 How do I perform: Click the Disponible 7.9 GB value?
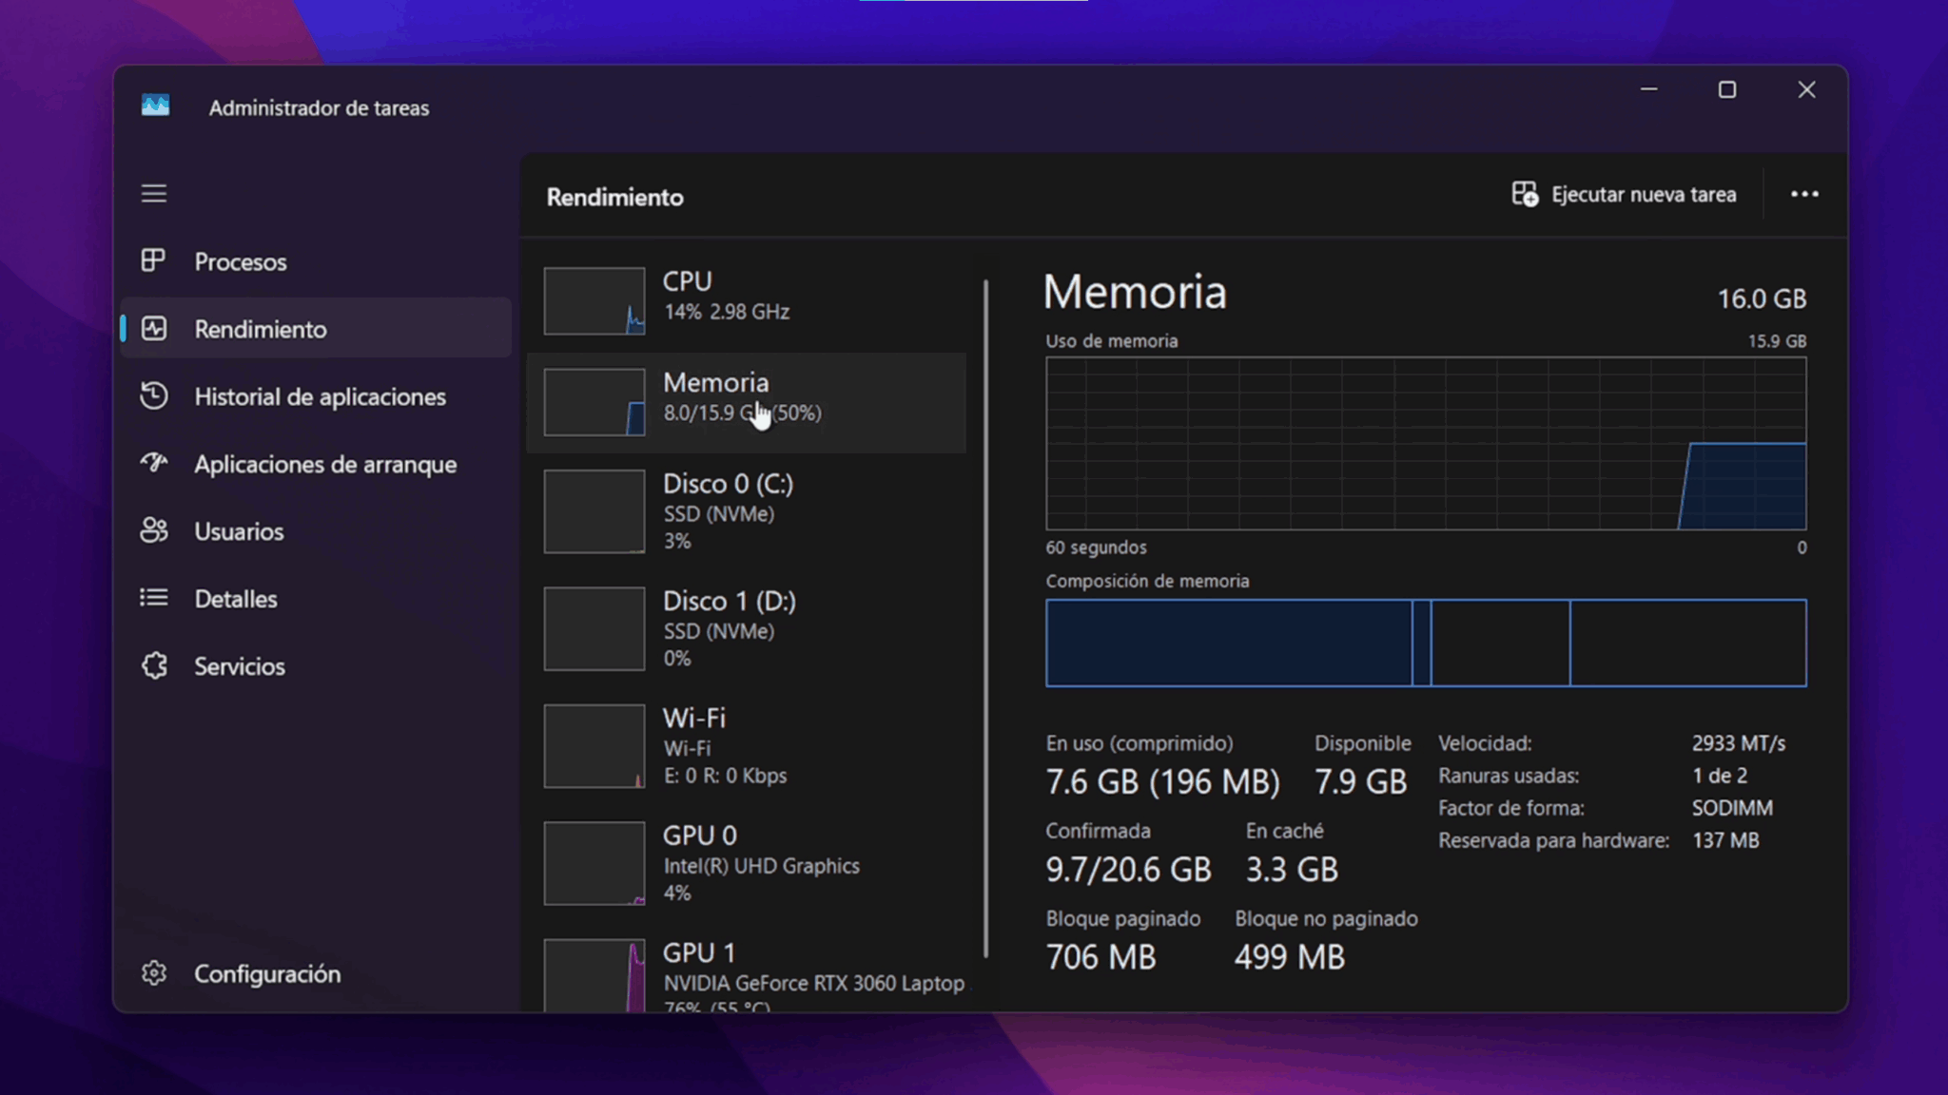pos(1360,781)
